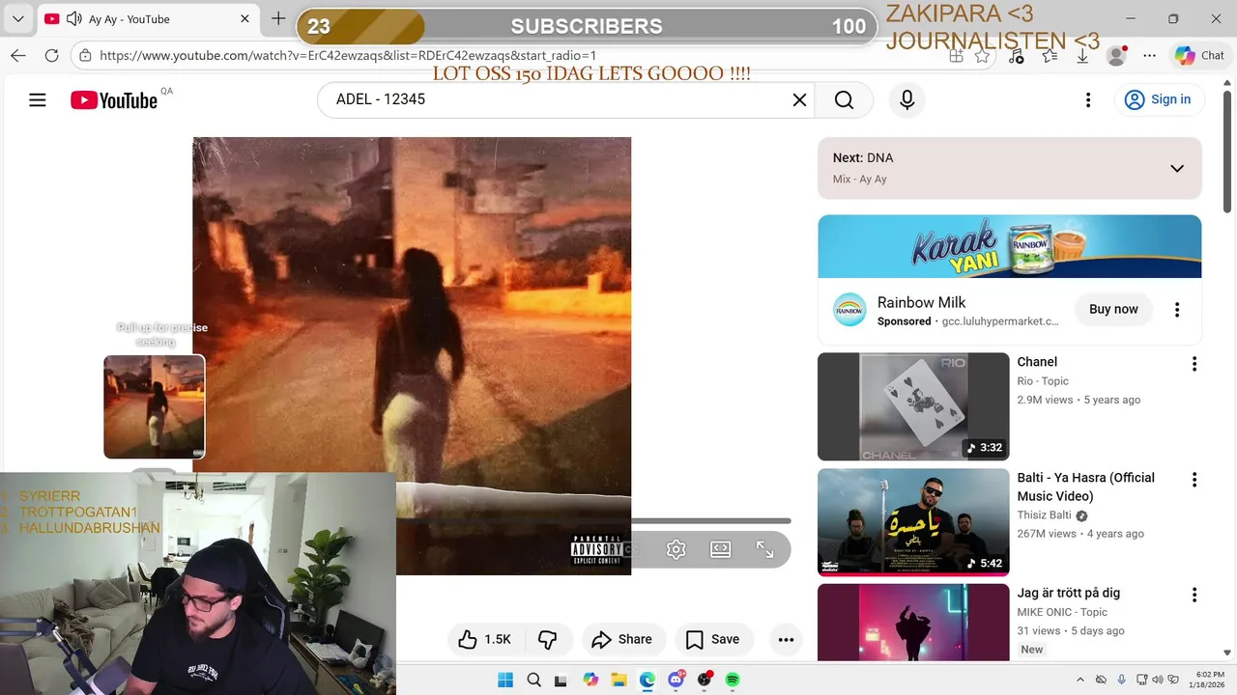Start voice search with the microphone

click(906, 99)
